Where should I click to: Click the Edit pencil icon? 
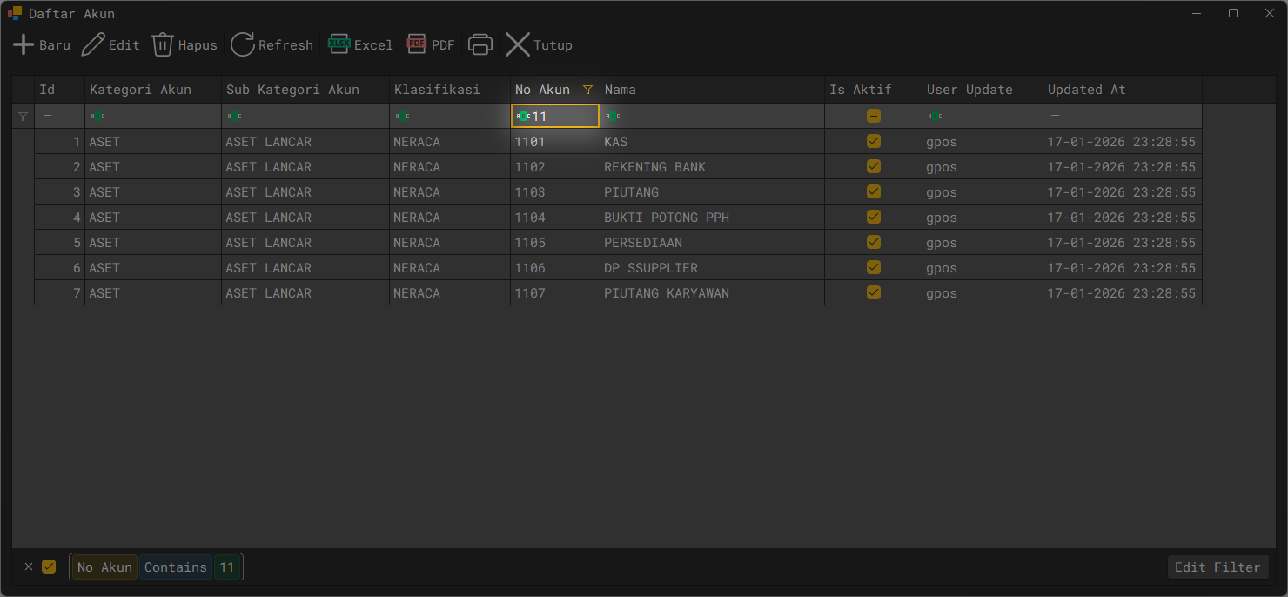click(x=93, y=45)
